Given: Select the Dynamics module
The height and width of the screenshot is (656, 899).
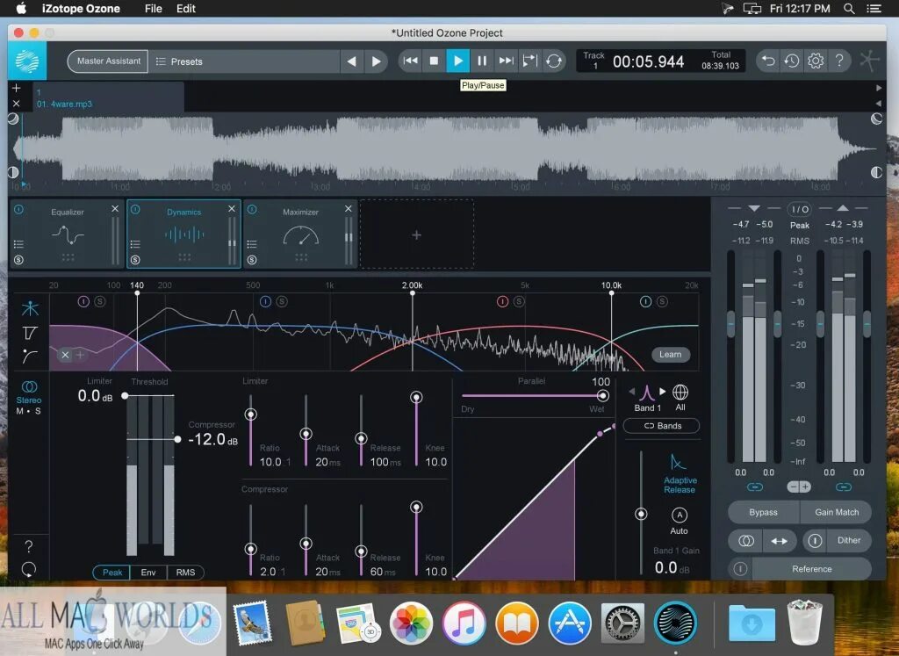Looking at the screenshot, I should pyautogui.click(x=183, y=234).
